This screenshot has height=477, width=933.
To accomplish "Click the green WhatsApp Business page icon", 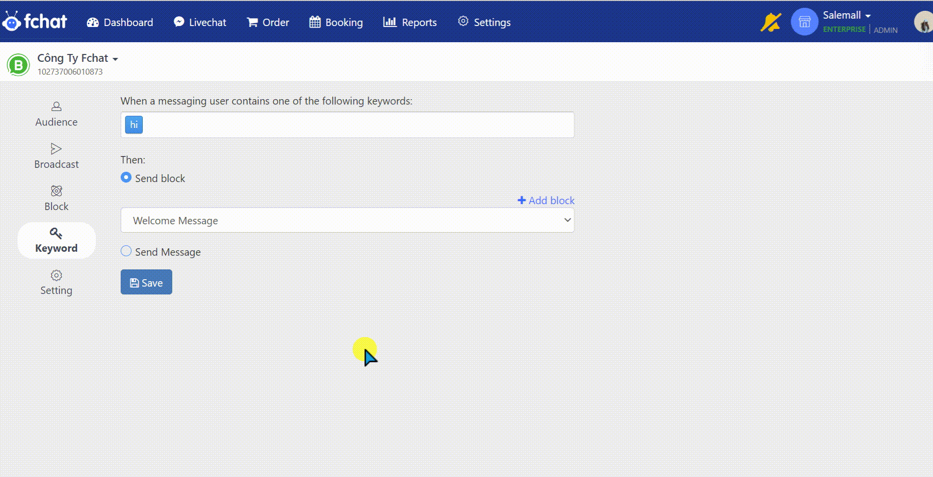I will [19, 65].
